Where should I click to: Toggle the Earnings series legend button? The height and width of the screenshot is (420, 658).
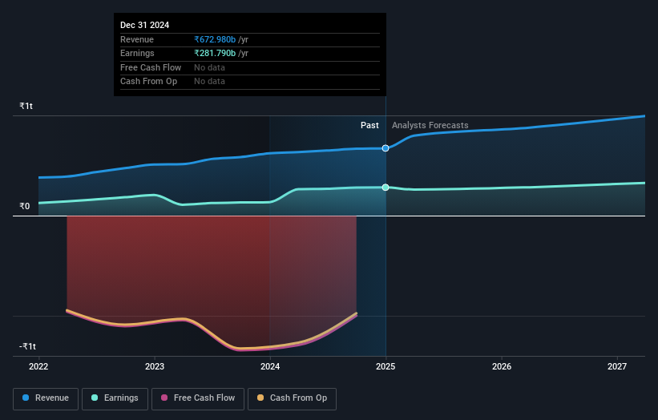click(115, 398)
